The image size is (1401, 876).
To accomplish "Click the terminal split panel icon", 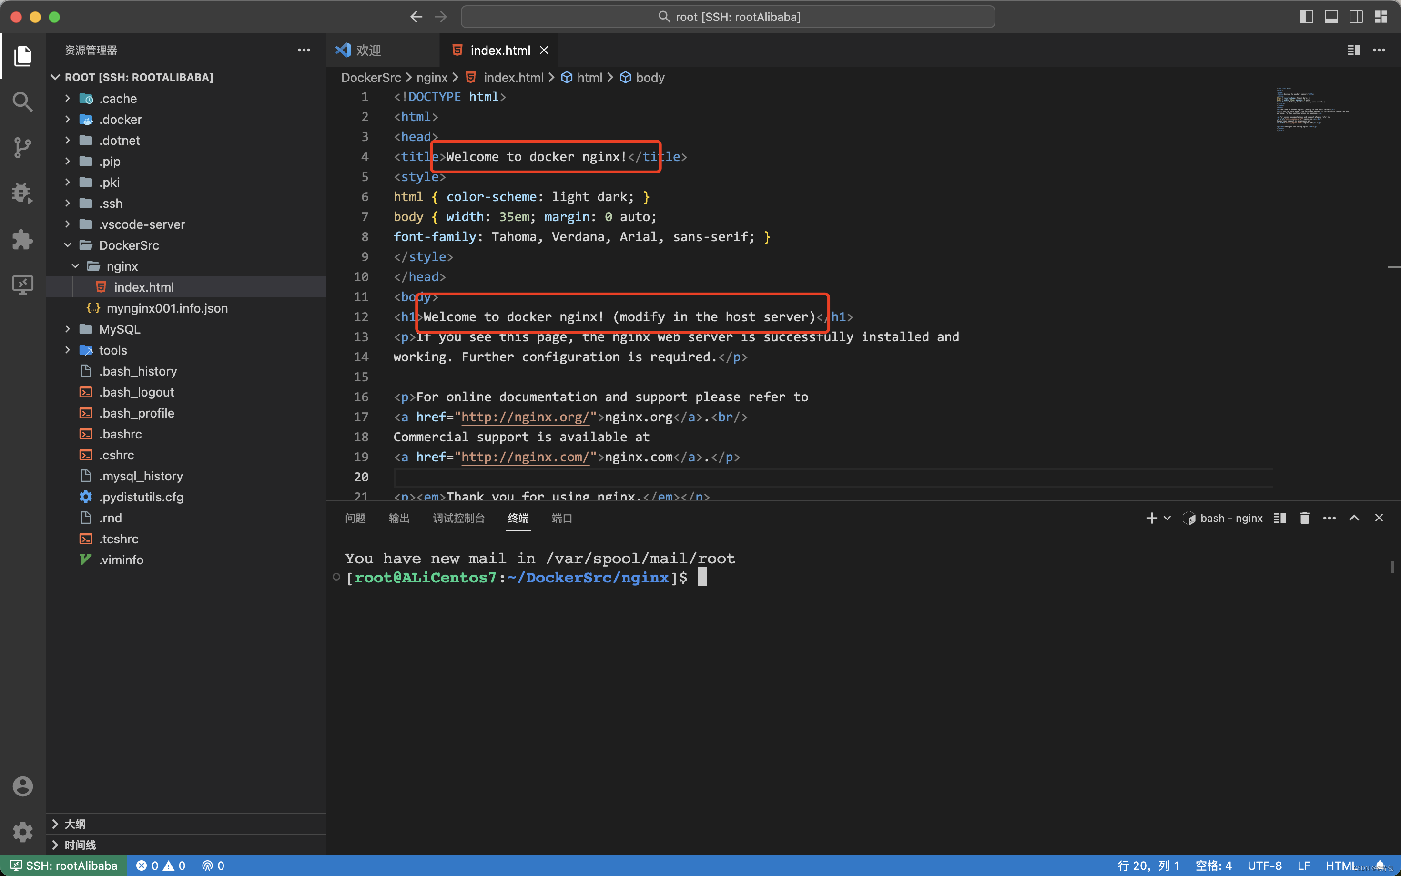I will [1280, 518].
